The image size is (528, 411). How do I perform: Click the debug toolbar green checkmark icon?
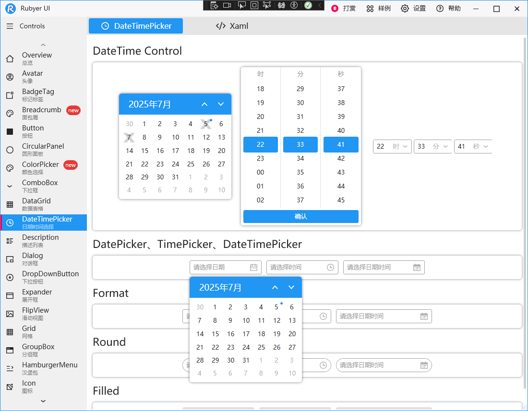(308, 5)
